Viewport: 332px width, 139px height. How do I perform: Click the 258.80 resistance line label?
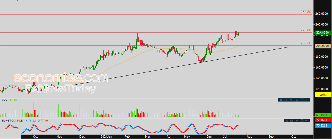tap(306, 12)
